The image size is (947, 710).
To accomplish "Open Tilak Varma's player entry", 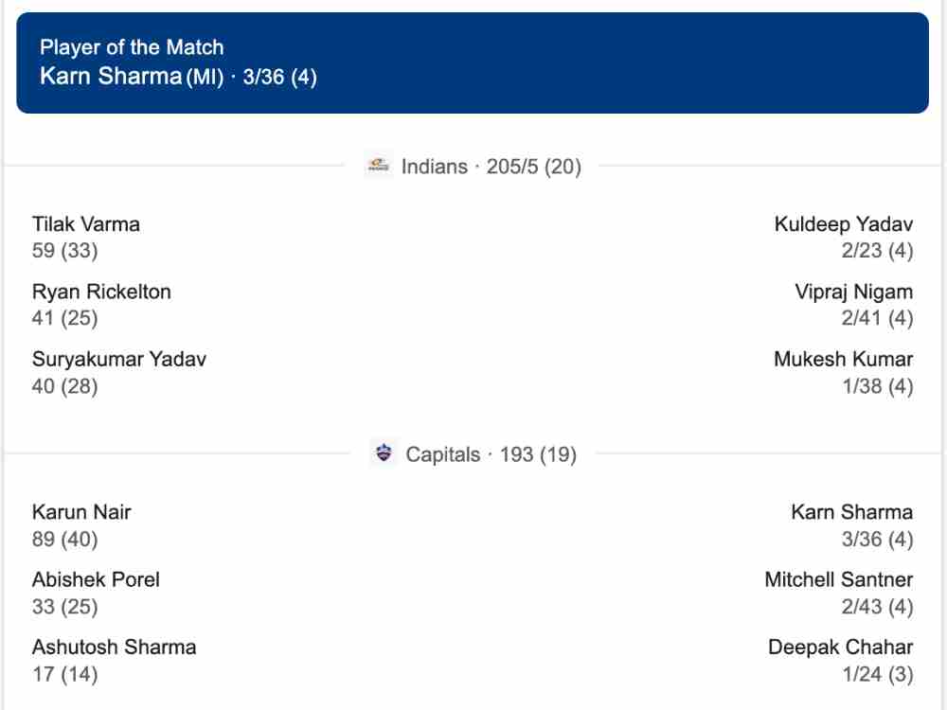I will point(86,224).
